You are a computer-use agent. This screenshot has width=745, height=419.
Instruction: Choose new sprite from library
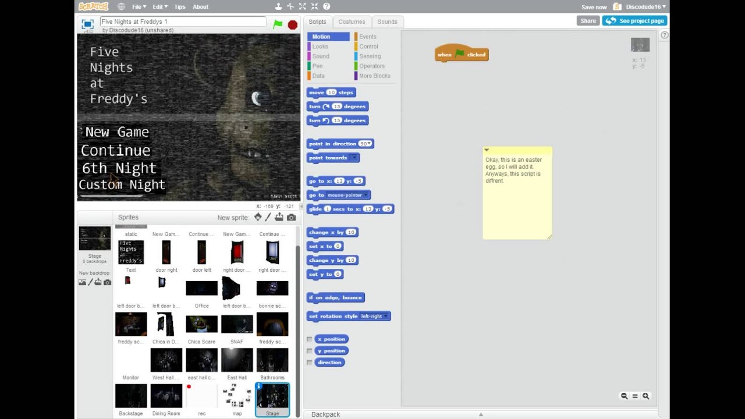coord(258,217)
